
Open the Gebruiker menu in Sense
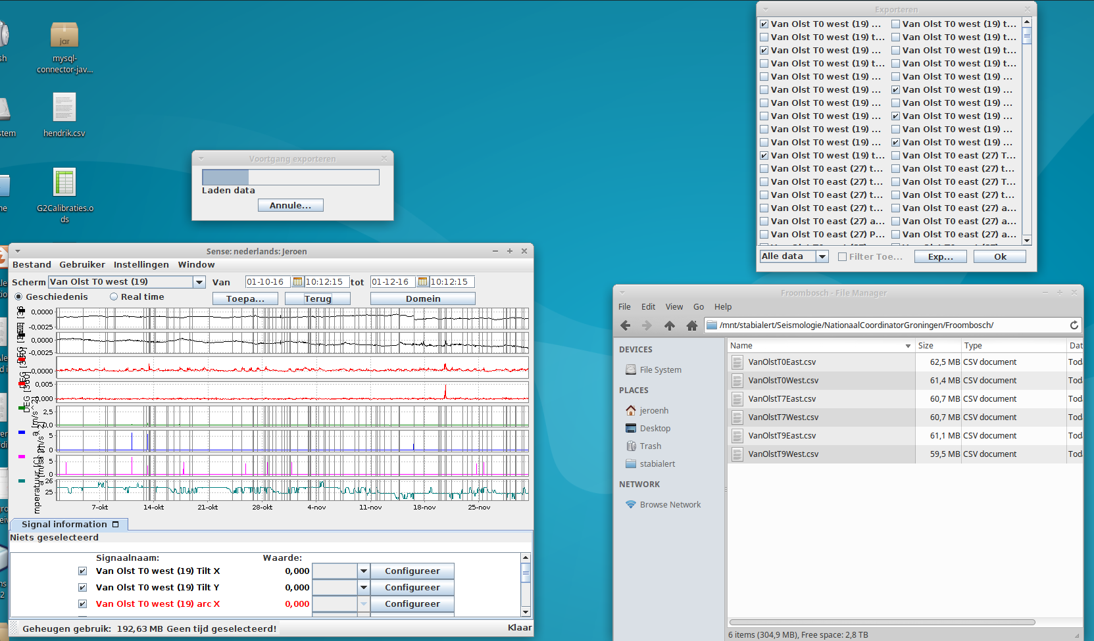point(82,265)
